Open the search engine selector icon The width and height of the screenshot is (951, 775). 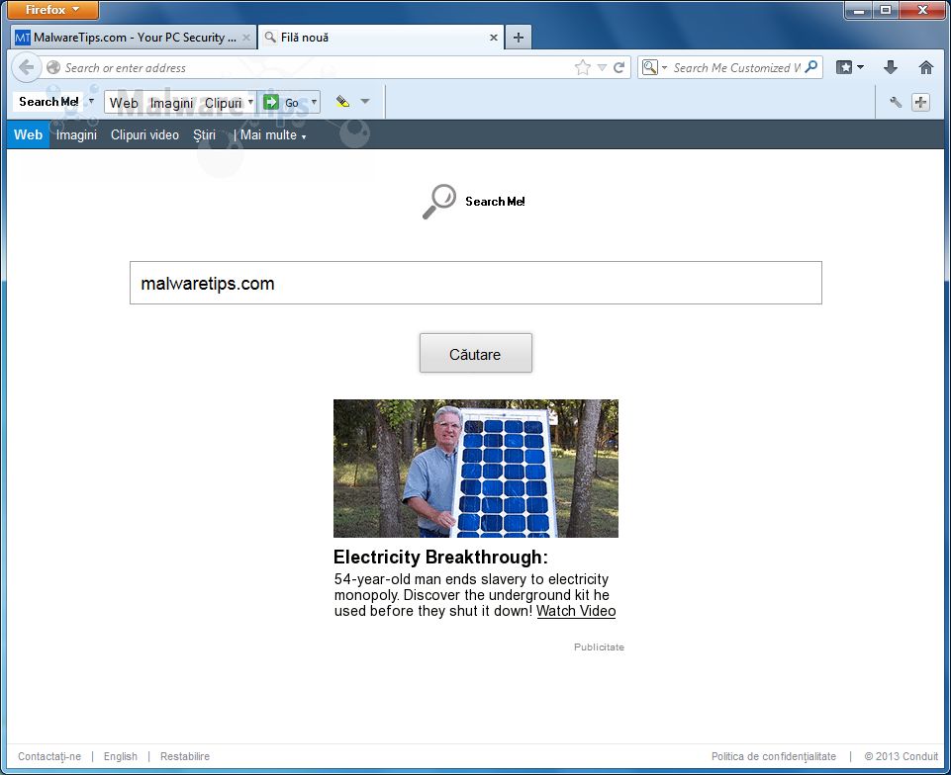coord(649,67)
